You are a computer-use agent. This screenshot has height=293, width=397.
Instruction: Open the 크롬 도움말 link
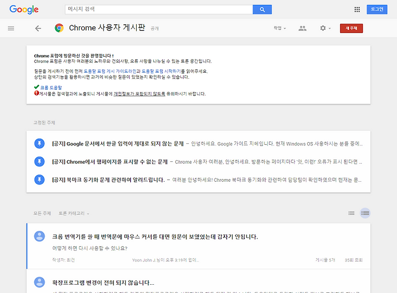pyautogui.click(x=51, y=88)
